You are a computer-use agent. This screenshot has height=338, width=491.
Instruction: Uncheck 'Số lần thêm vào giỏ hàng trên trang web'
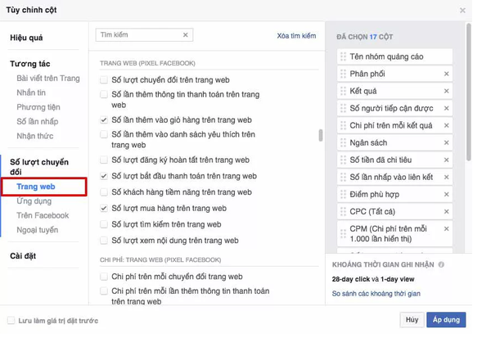click(104, 119)
